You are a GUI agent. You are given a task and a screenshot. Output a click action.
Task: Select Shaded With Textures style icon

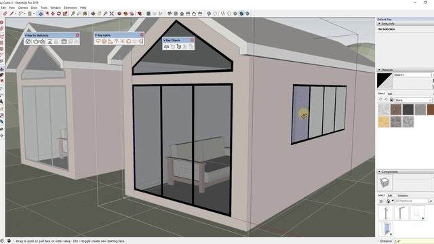click(241, 14)
